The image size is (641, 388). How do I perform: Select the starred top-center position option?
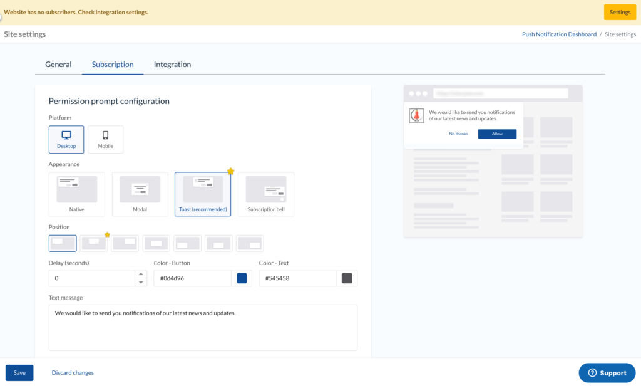point(94,243)
